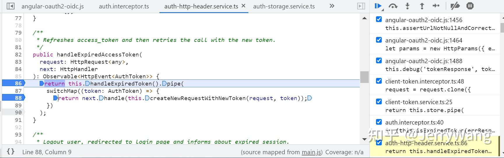Disable breakpoint at angular-oauth2-oidc.js:1456
The height and width of the screenshot is (158, 504).
[x=379, y=19]
